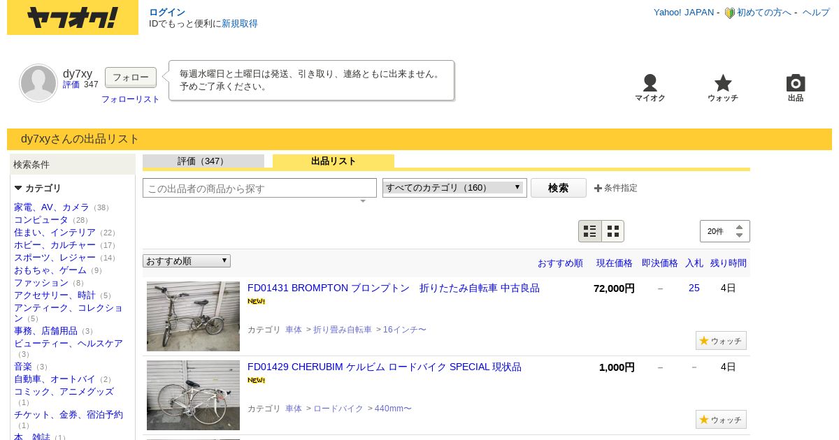The image size is (839, 440).
Task: Filter by ファッション category
Action: (41, 283)
